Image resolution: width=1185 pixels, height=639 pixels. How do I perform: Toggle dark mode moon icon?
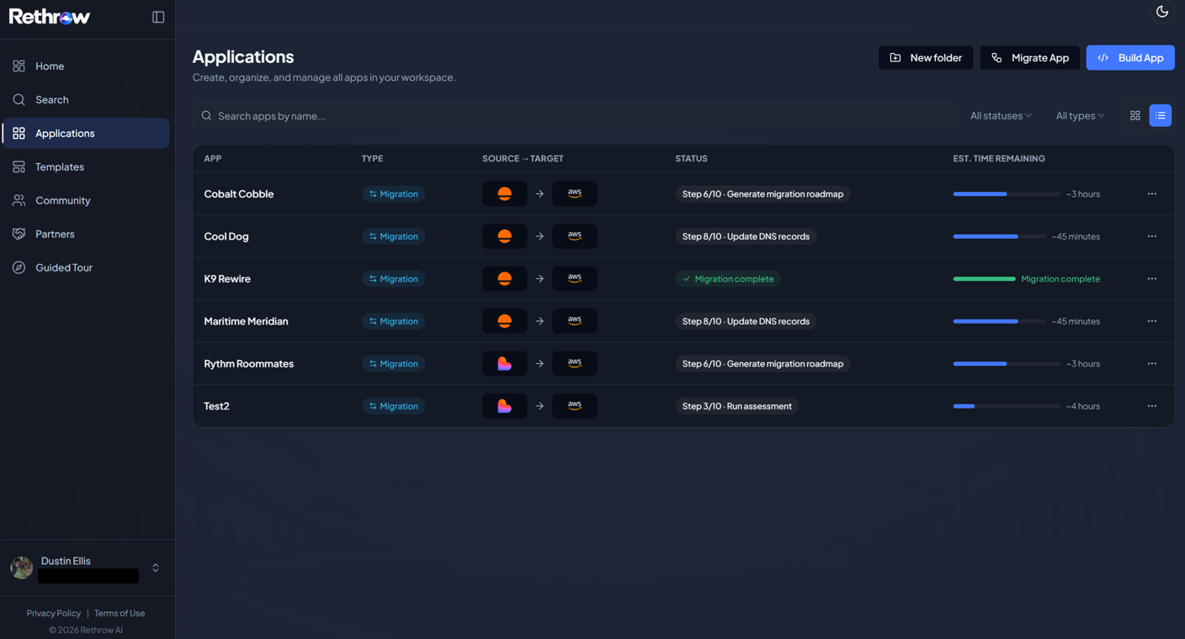tap(1162, 12)
